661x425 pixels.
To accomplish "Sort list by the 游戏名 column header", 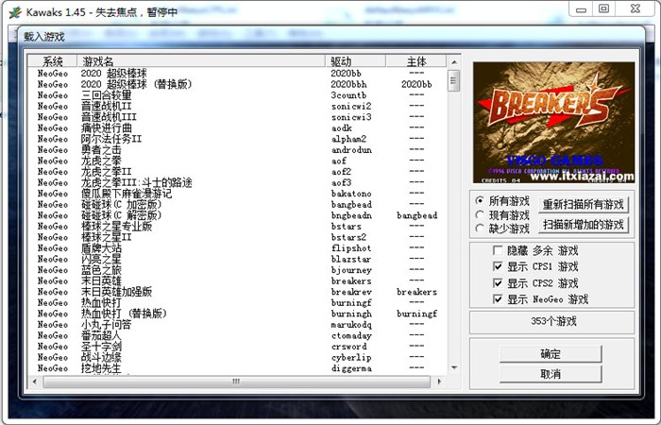I will (x=201, y=61).
